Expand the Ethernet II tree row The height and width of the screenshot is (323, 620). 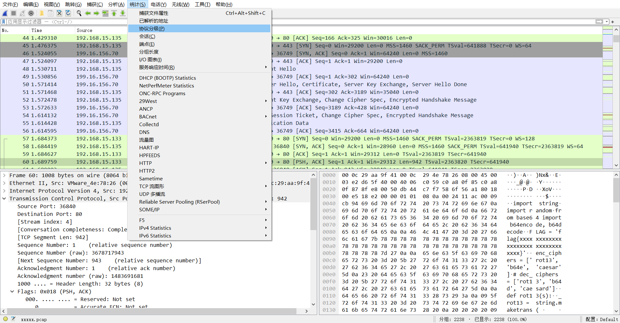[4, 183]
